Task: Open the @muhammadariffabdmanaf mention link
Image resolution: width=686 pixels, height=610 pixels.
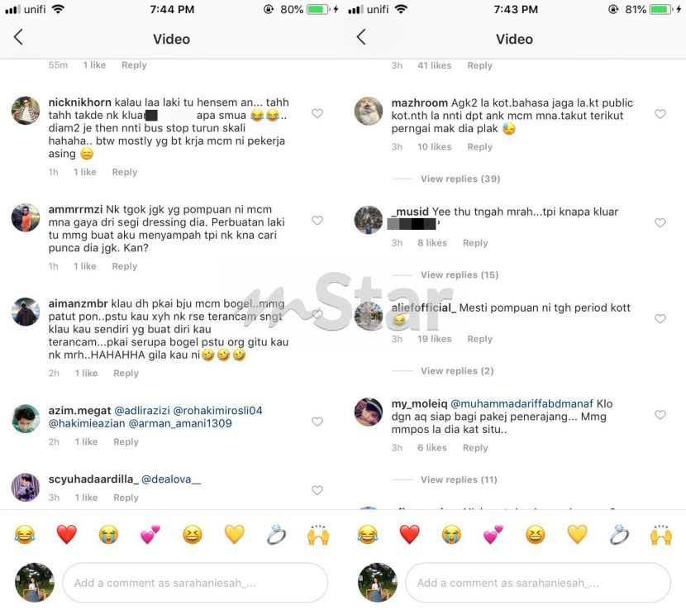Action: click(x=522, y=403)
